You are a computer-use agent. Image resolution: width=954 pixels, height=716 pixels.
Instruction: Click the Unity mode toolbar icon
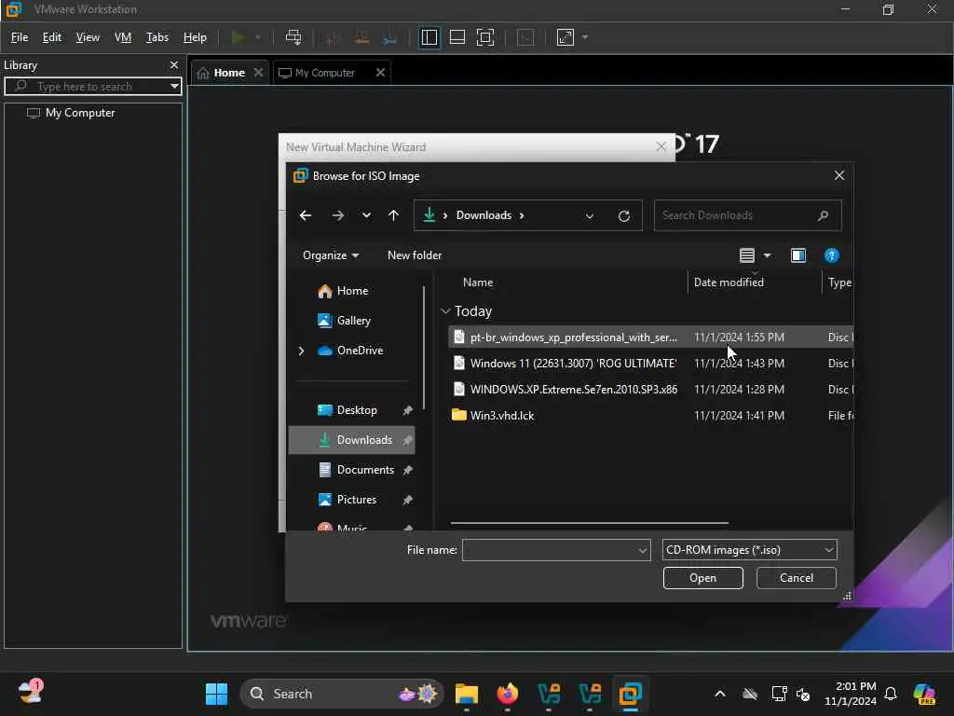[x=525, y=37]
